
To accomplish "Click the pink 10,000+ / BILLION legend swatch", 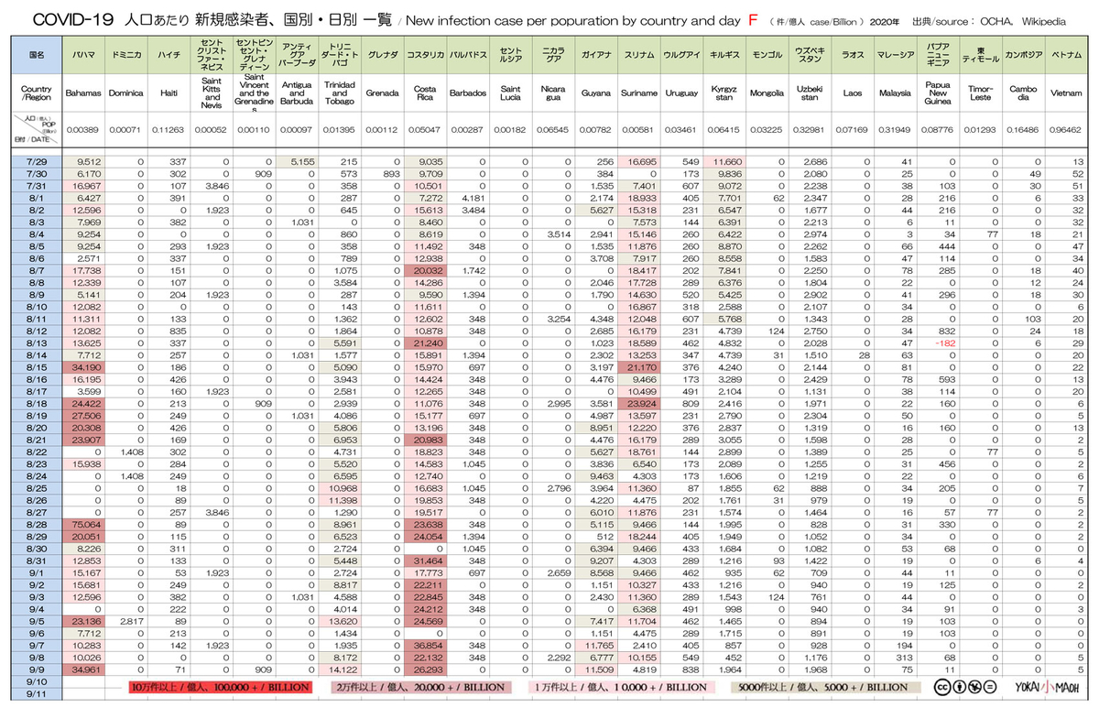I will [x=620, y=686].
